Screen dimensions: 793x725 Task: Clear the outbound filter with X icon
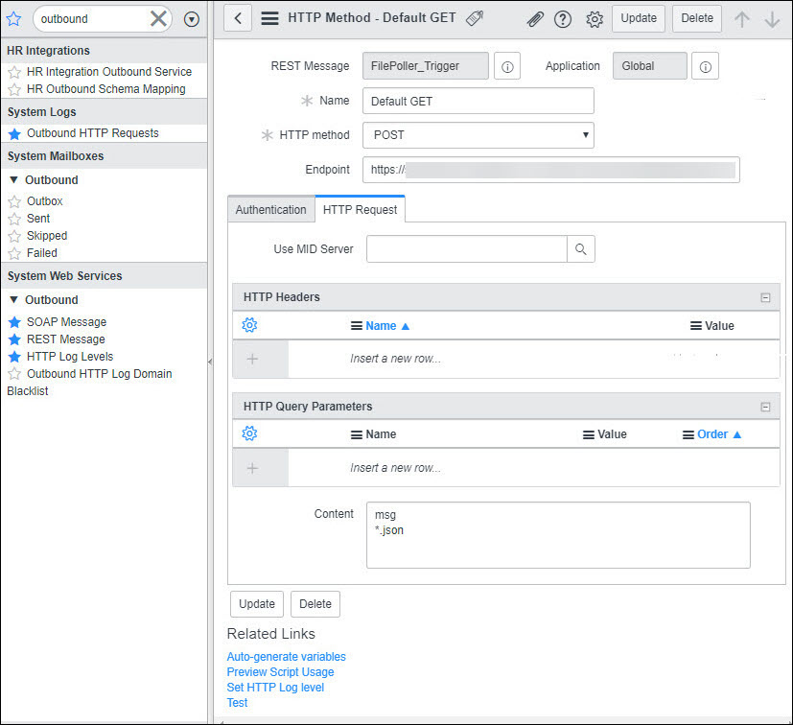coord(158,19)
